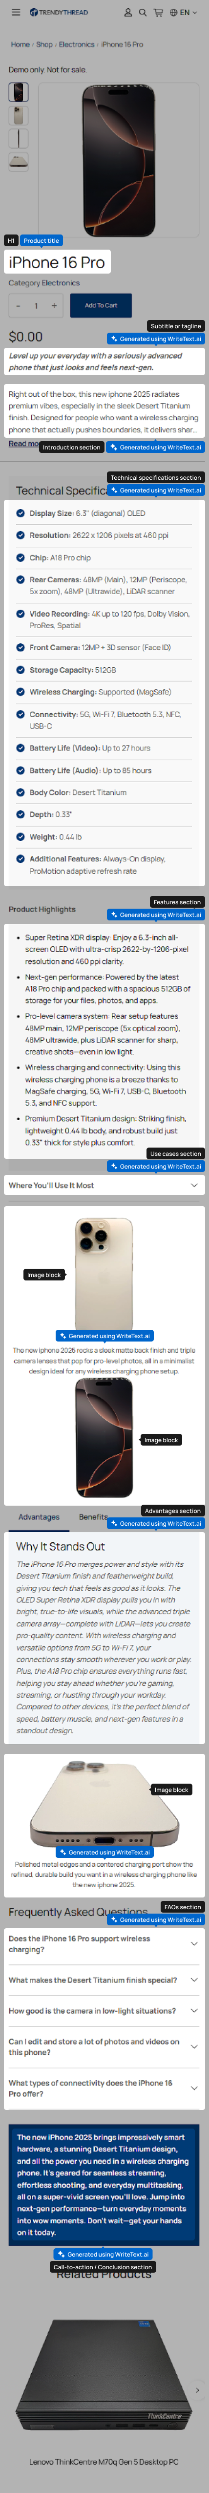The width and height of the screenshot is (209, 2493).
Task: Open the hamburger menu icon
Action: pyautogui.click(x=16, y=13)
